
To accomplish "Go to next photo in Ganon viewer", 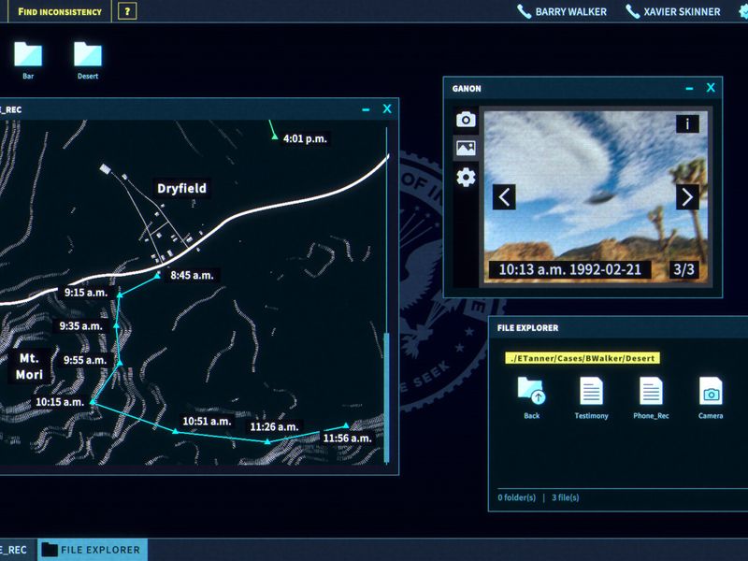I will click(x=687, y=197).
